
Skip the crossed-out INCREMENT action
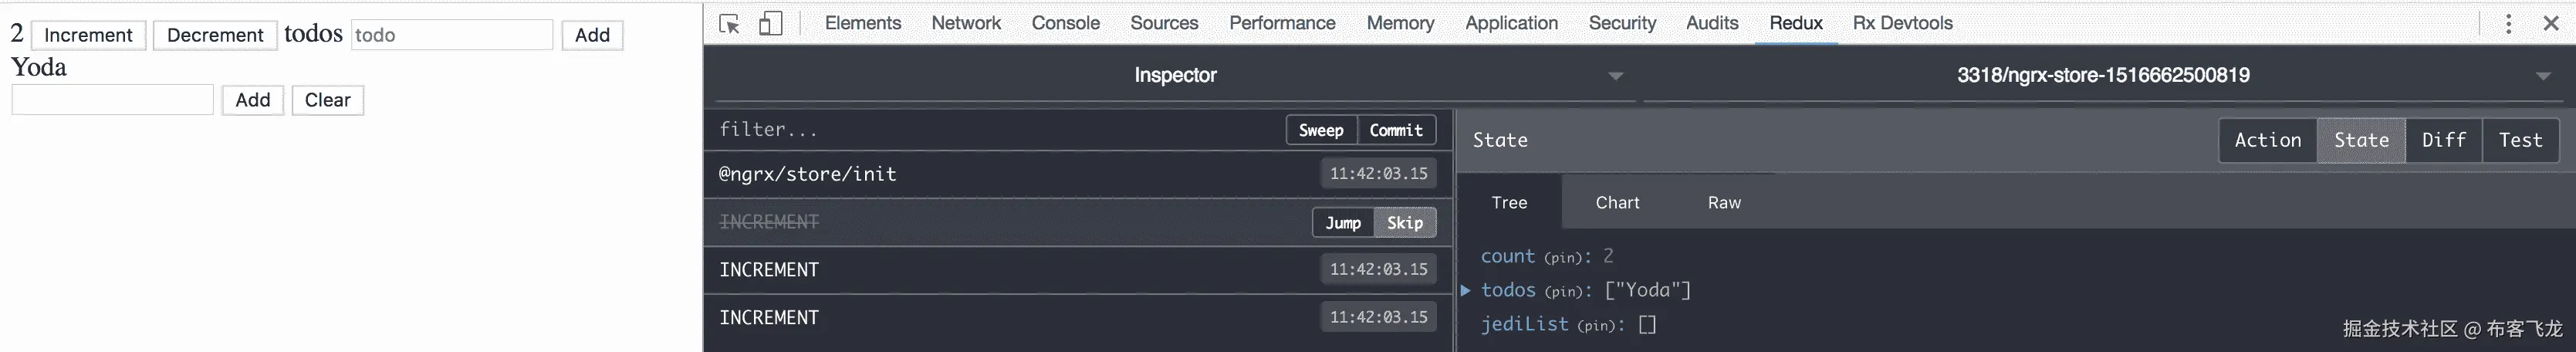pyautogui.click(x=1404, y=223)
